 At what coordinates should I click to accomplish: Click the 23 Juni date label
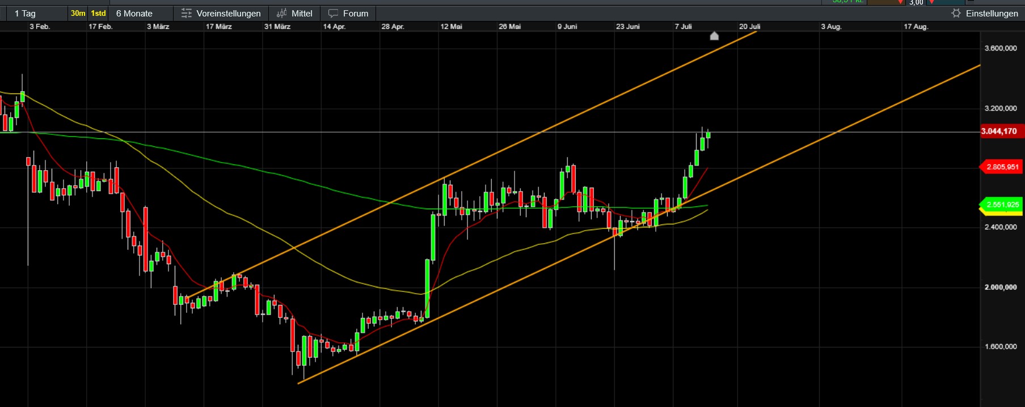coord(628,27)
